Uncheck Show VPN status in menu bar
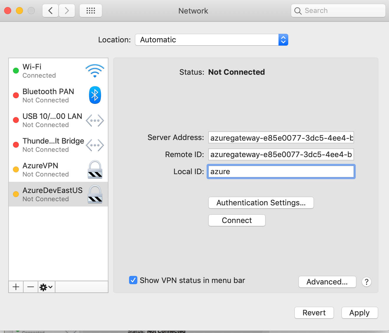This screenshot has width=389, height=333. (133, 280)
